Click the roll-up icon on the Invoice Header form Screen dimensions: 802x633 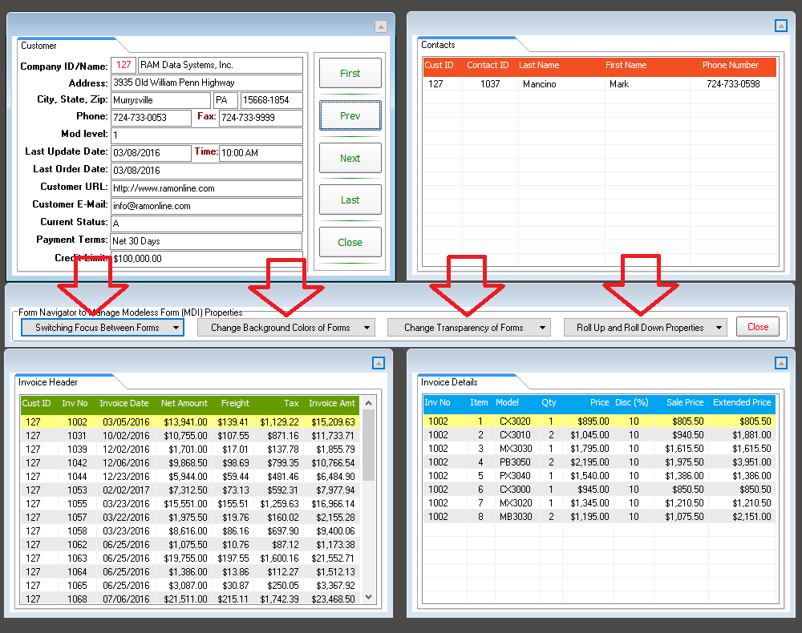pyautogui.click(x=380, y=363)
